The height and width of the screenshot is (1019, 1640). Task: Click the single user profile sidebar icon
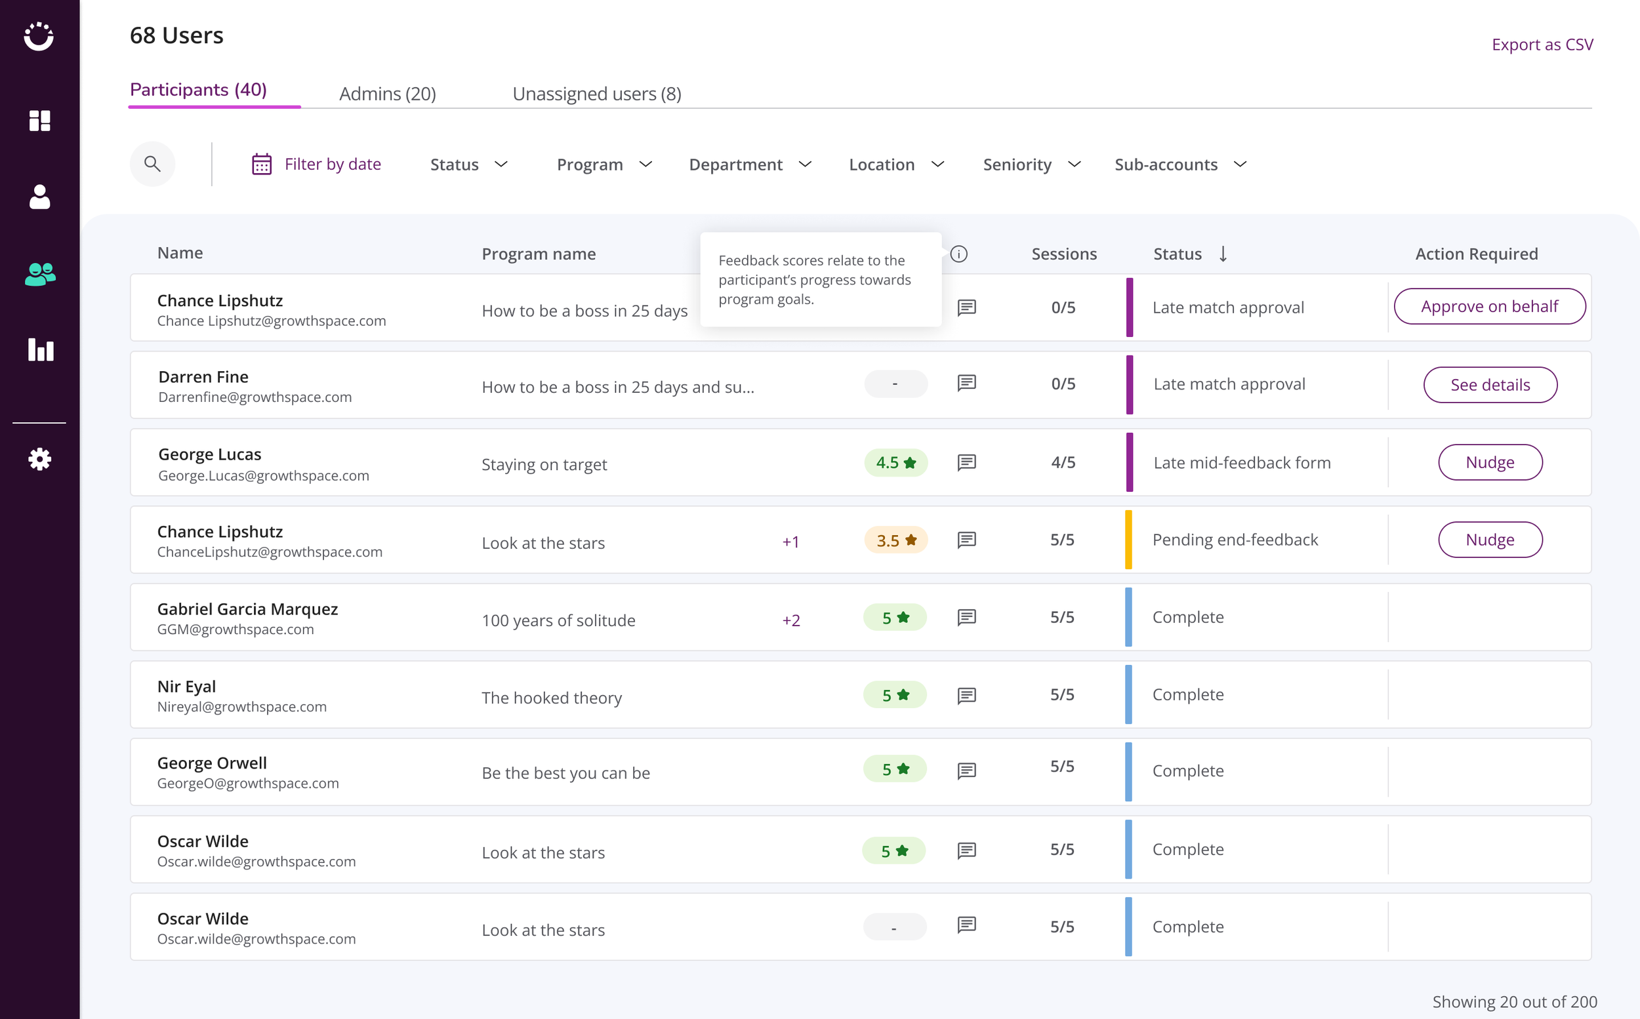[x=40, y=197]
